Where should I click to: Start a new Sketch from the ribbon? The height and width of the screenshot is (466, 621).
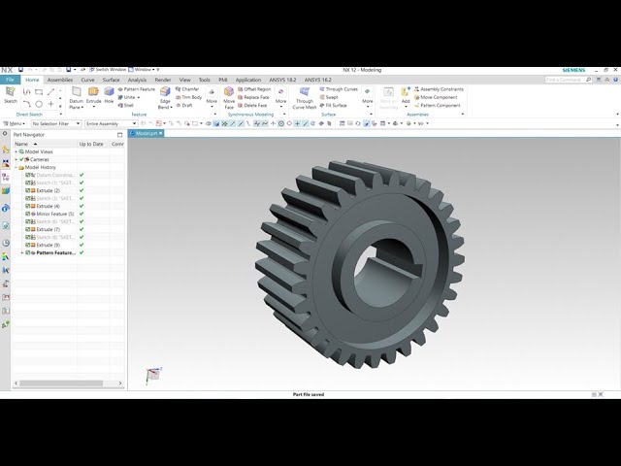coord(11,95)
